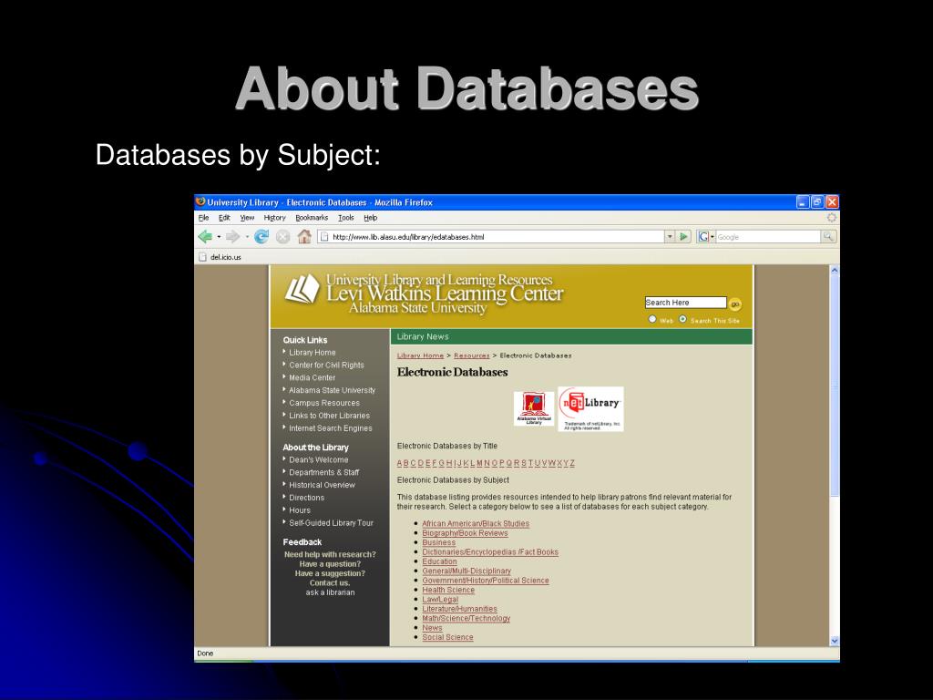This screenshot has width=933, height=700.
Task: Click the Google search box in toolbar
Action: [767, 237]
